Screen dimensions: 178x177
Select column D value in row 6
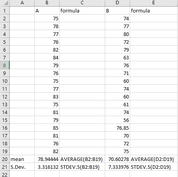point(117,50)
